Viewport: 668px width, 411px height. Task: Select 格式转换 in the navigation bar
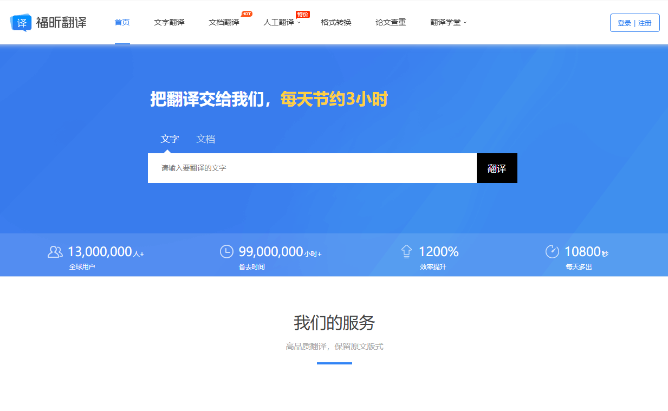pos(336,22)
